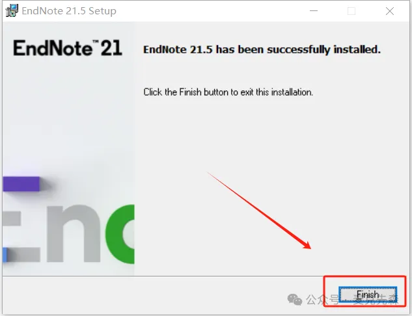
Task: Open the installer icon system menu
Action: 12,11
